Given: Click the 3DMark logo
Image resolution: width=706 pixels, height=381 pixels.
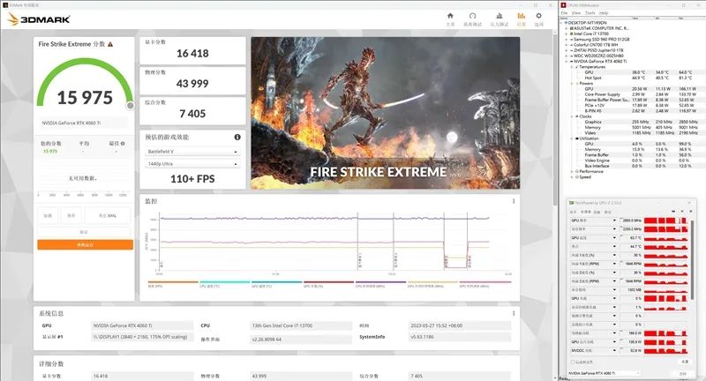Looking at the screenshot, I should point(39,19).
